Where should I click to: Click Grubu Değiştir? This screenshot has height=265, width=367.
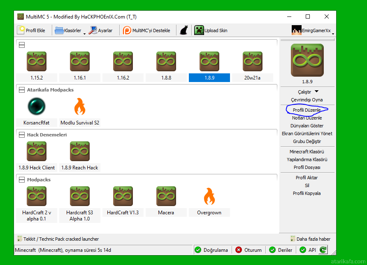pos(307,141)
